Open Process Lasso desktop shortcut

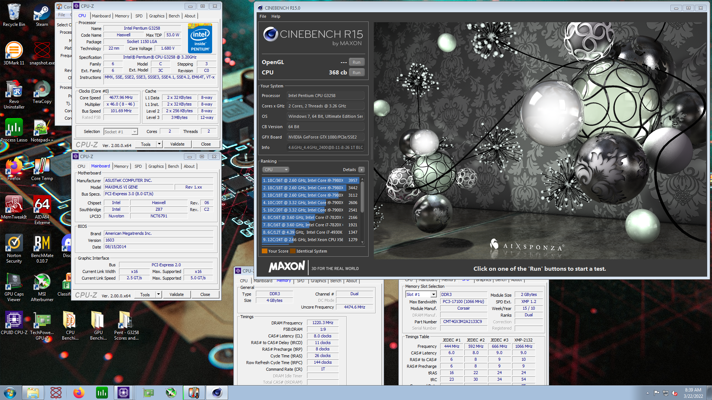(14, 130)
